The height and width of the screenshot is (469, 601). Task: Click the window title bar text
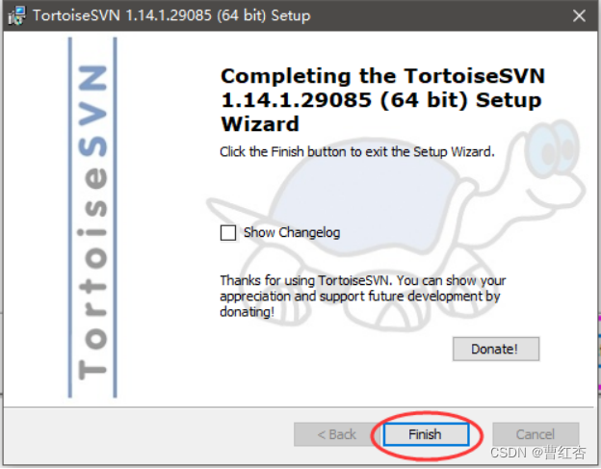(x=171, y=15)
